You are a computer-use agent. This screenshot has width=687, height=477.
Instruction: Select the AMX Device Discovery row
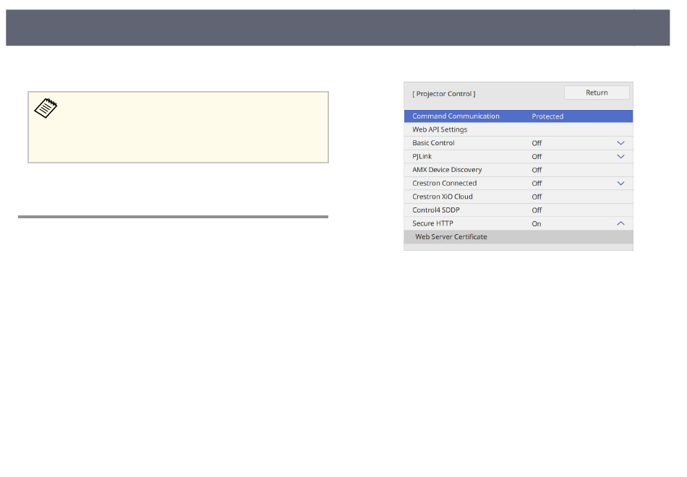(519, 170)
